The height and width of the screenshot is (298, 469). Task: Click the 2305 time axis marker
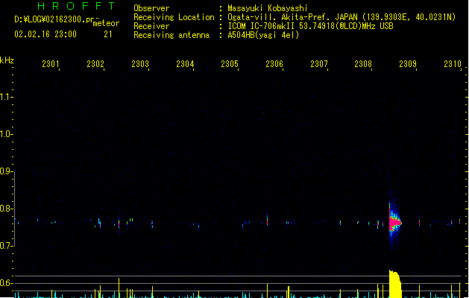point(230,64)
